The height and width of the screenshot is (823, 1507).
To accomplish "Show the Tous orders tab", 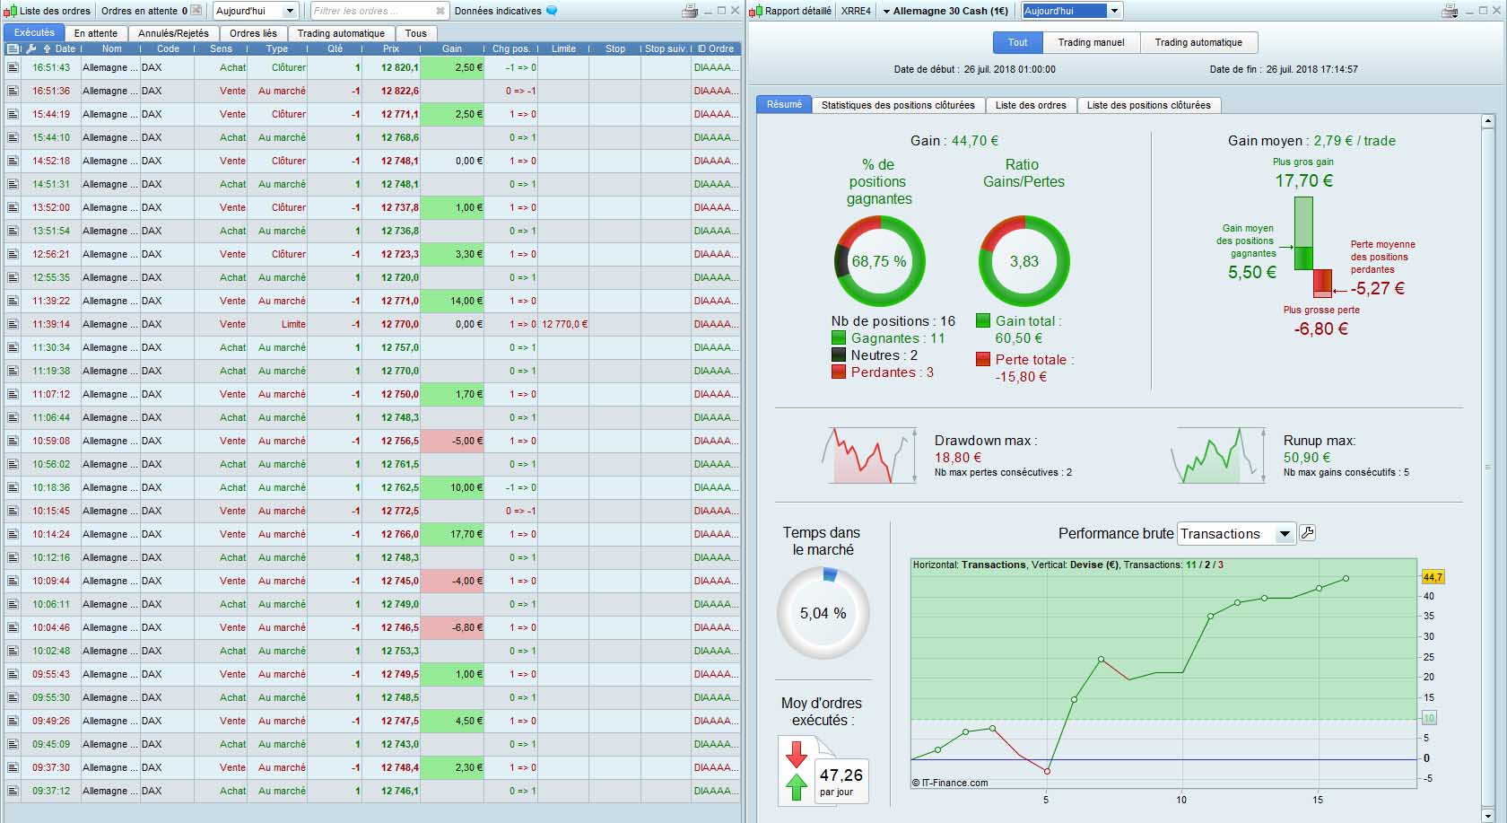I will (x=415, y=33).
